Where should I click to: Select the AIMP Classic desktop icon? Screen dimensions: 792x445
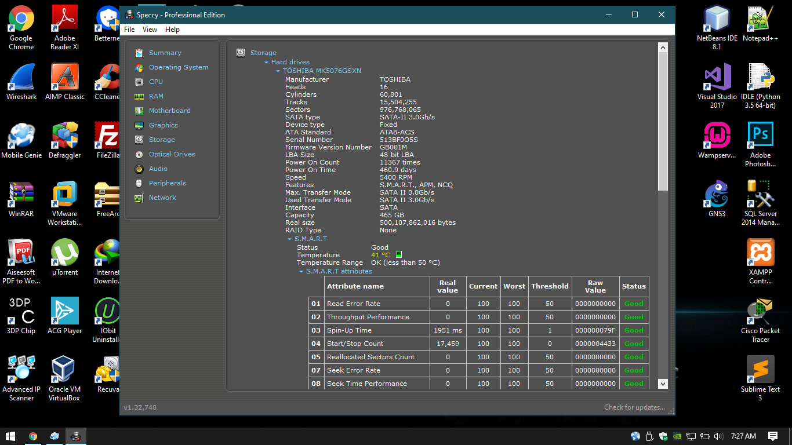[65, 82]
